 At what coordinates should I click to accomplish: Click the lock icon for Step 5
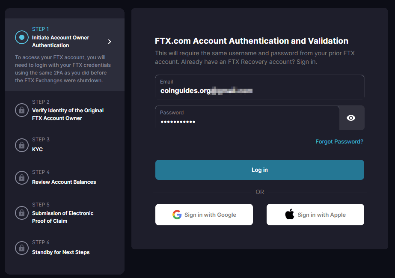coord(22,213)
